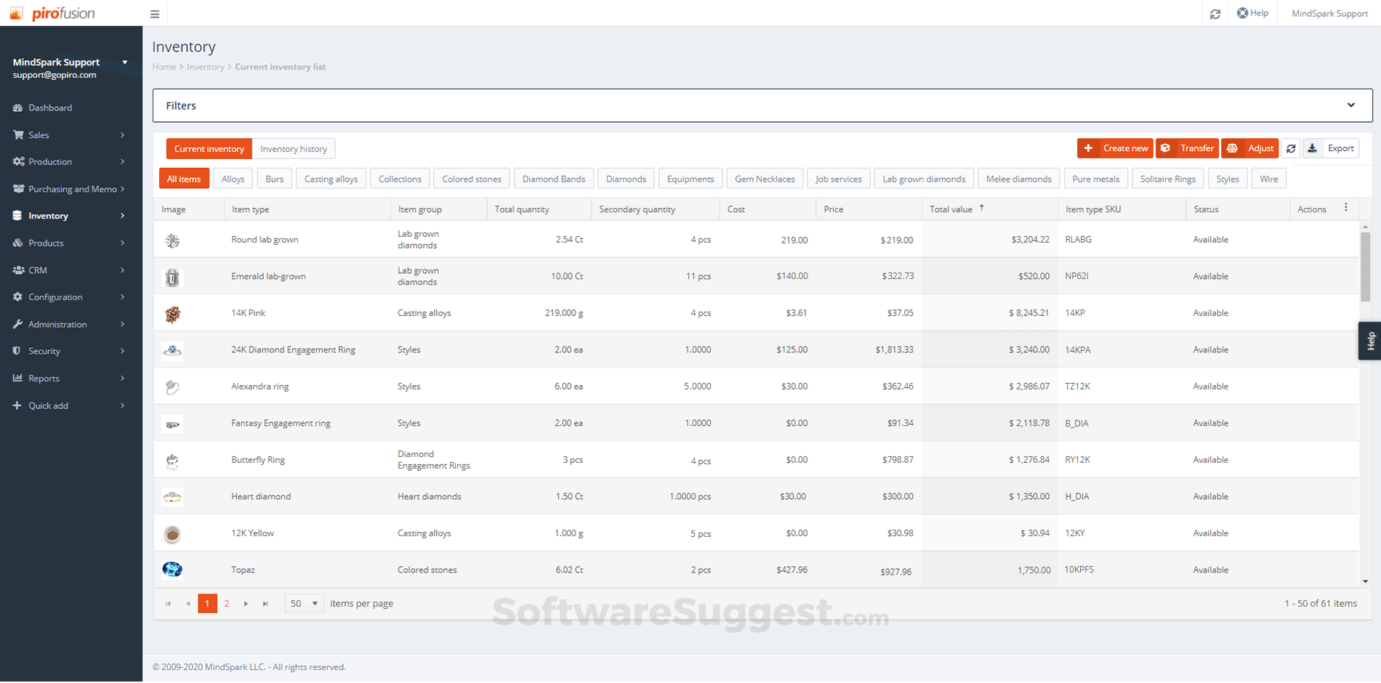Toggle the All items filter
The width and height of the screenshot is (1381, 683).
point(184,178)
